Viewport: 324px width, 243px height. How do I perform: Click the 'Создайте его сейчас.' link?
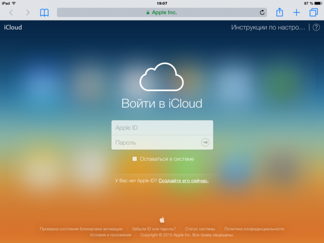point(183,181)
